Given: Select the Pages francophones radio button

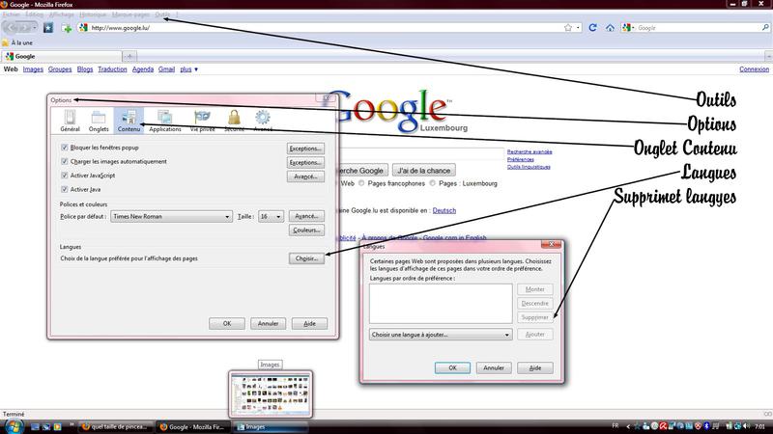Looking at the screenshot, I should (360, 183).
